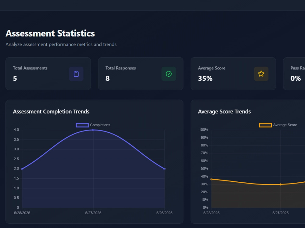Select the 5/28/2025 completions data point

tap(22, 168)
